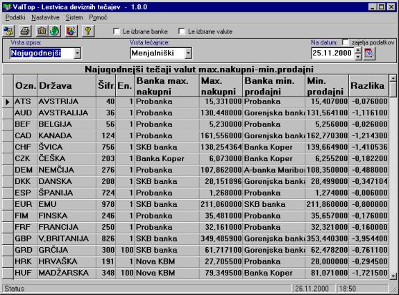Click the table scrollbar down arrow
Viewport: 399px width, 295px height.
tap(393, 276)
